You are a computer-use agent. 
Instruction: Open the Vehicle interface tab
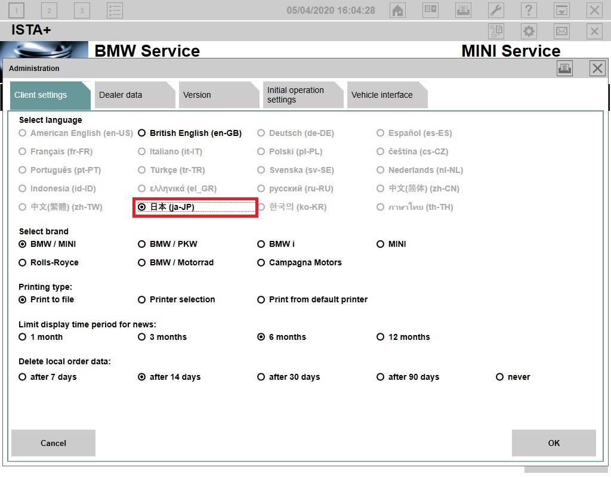tap(387, 95)
